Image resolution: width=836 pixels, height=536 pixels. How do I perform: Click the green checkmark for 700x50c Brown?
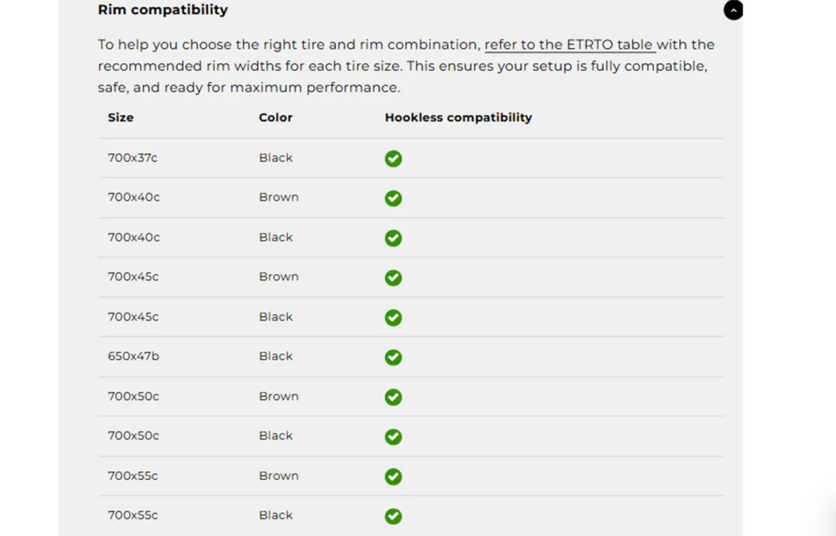pos(393,397)
